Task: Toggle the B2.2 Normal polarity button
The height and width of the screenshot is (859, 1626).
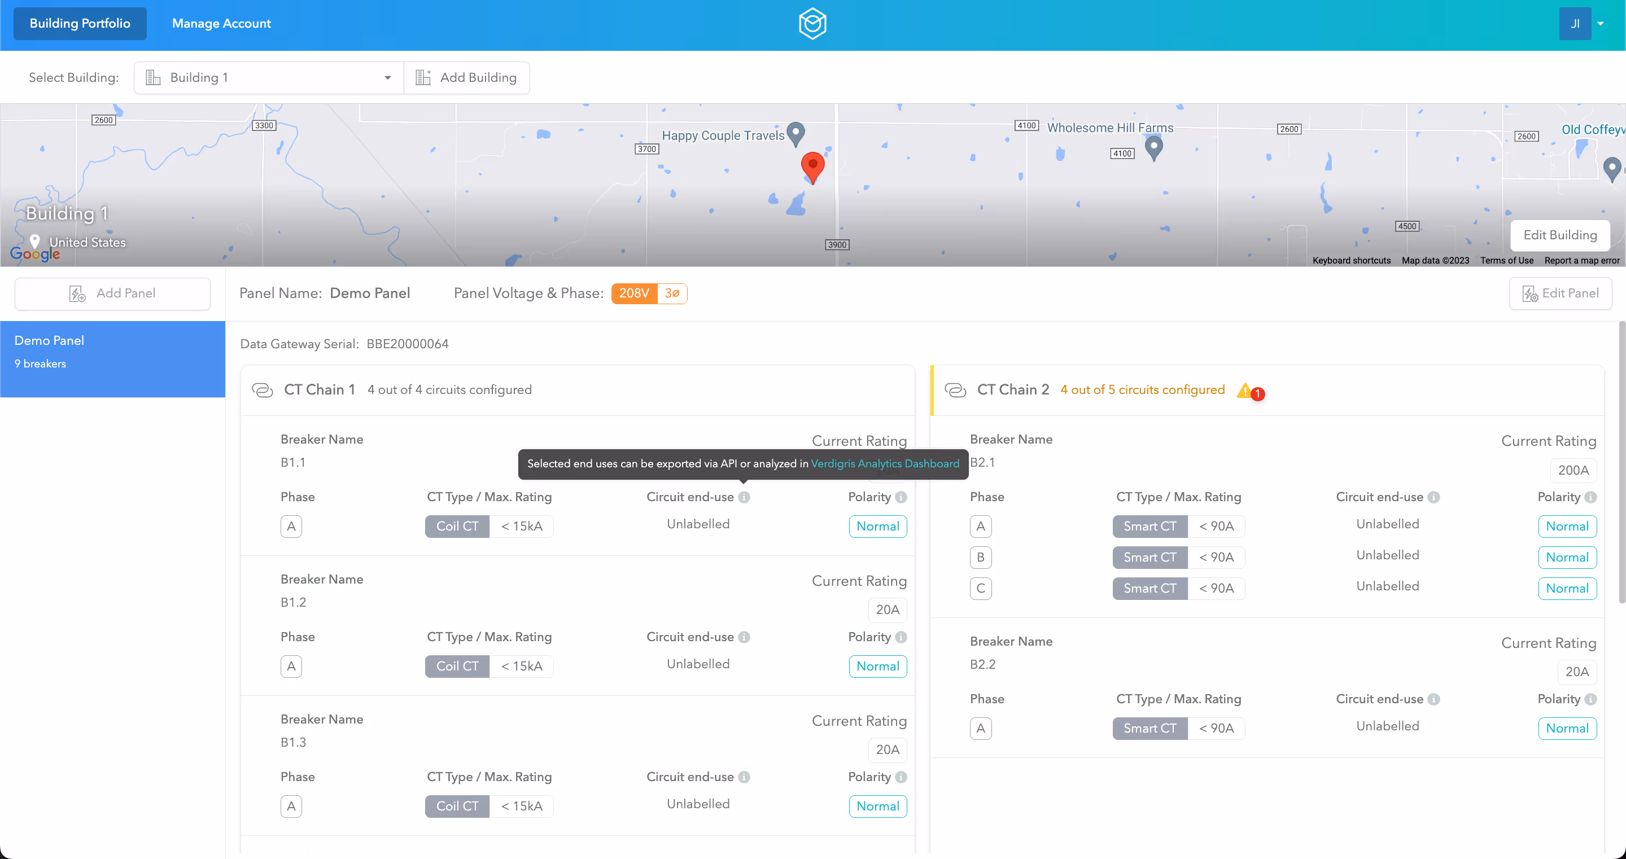Action: [x=1567, y=729]
